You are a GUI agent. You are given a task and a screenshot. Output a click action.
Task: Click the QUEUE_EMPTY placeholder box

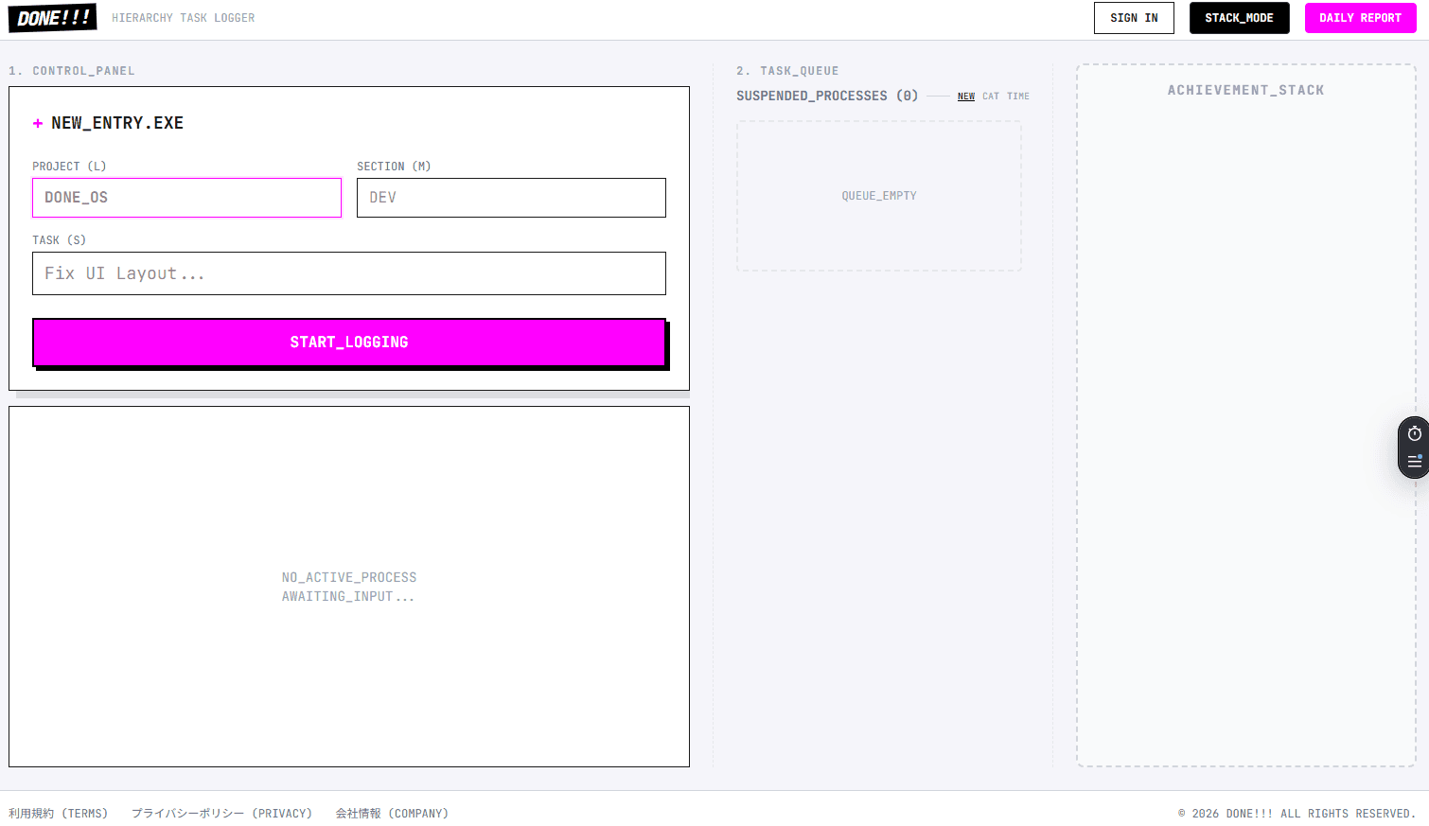tap(879, 196)
